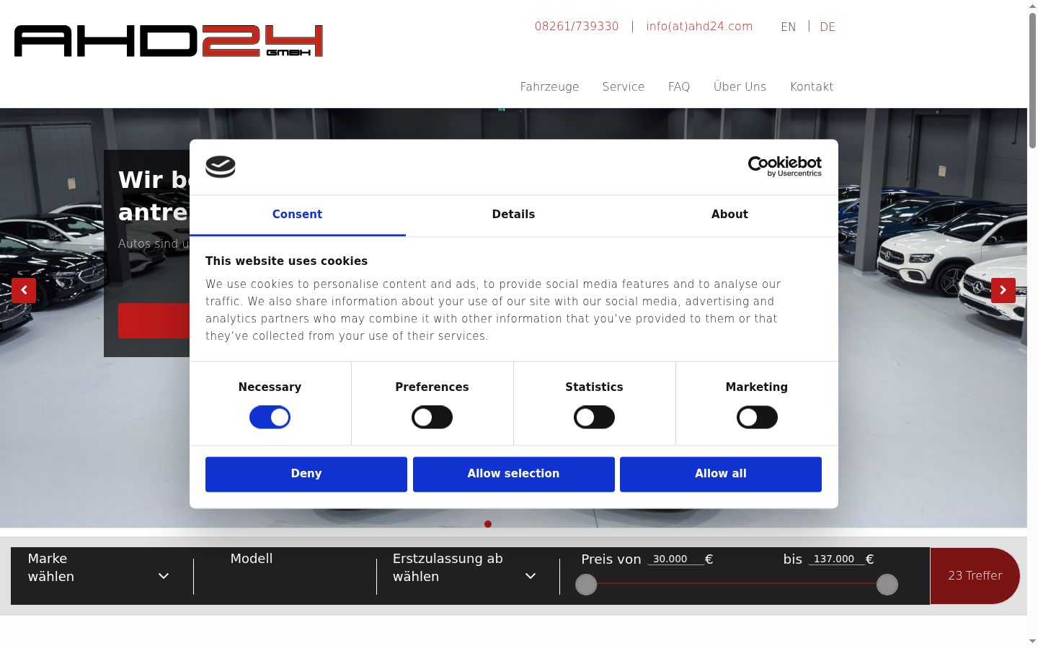Open the FAQ page
The height and width of the screenshot is (648, 1038).
point(679,86)
